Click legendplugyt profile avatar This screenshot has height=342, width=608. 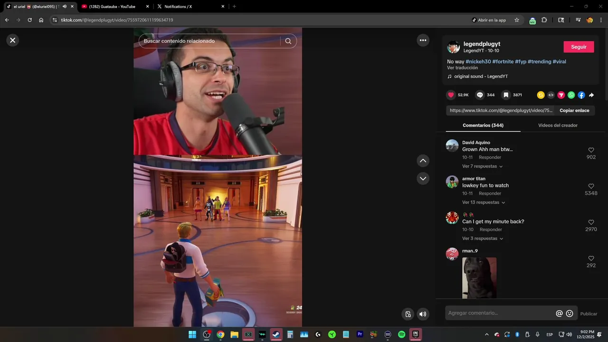(454, 47)
